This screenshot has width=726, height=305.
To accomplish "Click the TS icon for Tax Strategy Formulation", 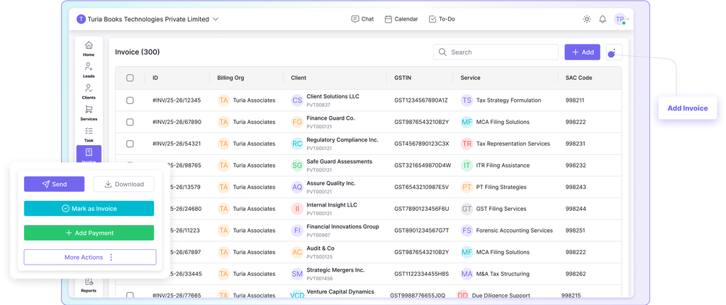I will click(467, 100).
